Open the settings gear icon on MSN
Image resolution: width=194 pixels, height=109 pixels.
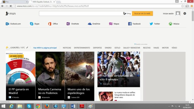point(185,13)
